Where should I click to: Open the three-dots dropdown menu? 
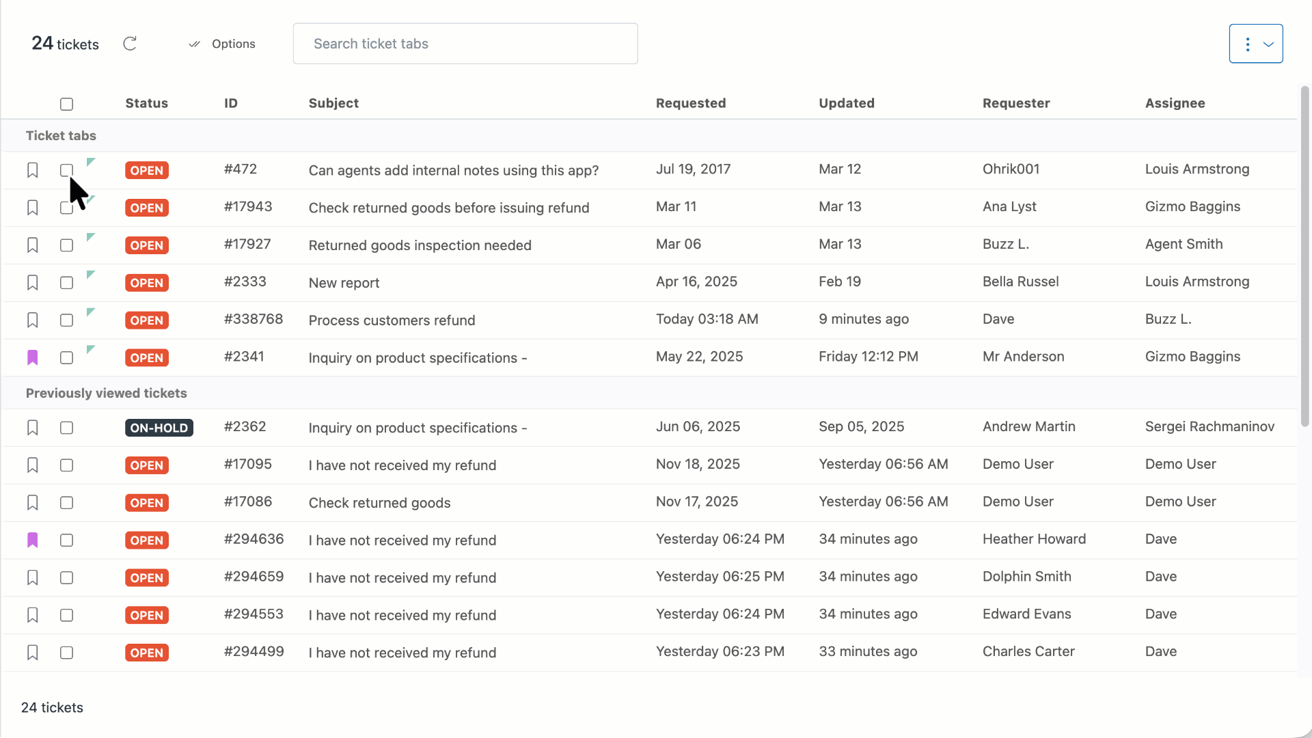coord(1255,44)
